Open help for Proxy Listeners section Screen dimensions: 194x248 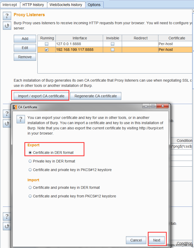(7, 16)
